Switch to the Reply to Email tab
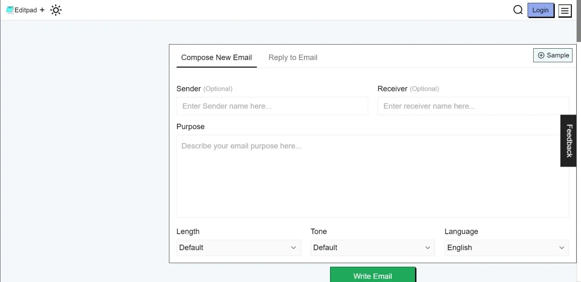 coord(293,57)
